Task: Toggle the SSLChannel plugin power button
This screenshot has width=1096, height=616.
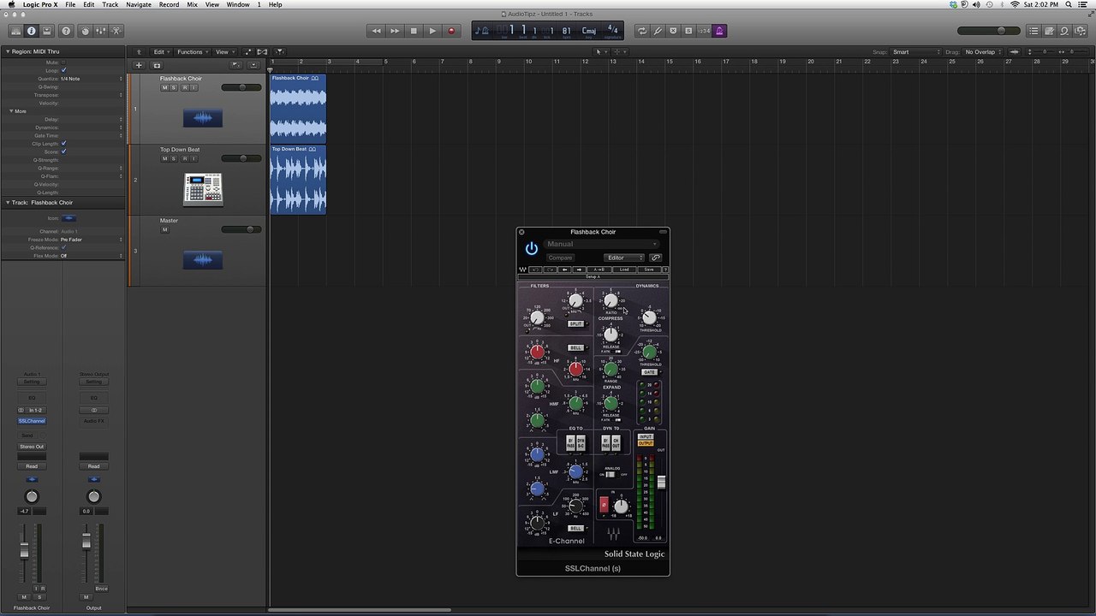Action: pyautogui.click(x=532, y=249)
